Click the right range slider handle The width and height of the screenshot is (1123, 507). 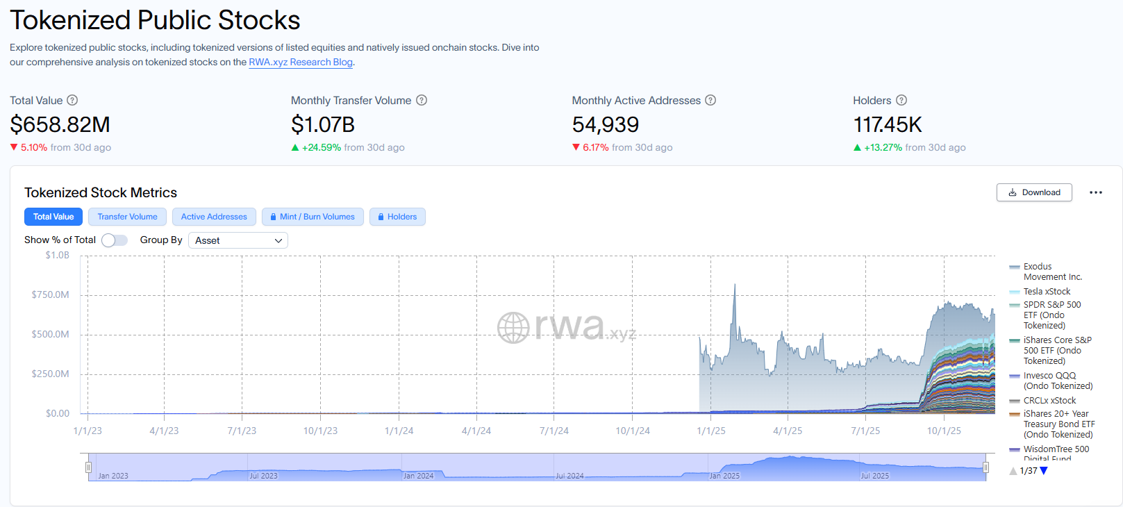985,467
